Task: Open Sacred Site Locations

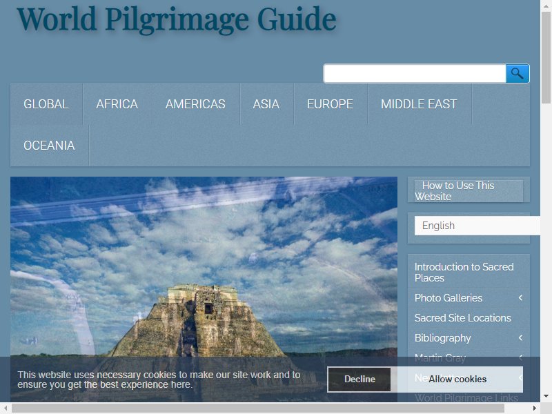Action: [x=462, y=318]
